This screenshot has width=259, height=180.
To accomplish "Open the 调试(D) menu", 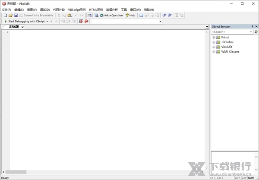I will pos(44,9).
